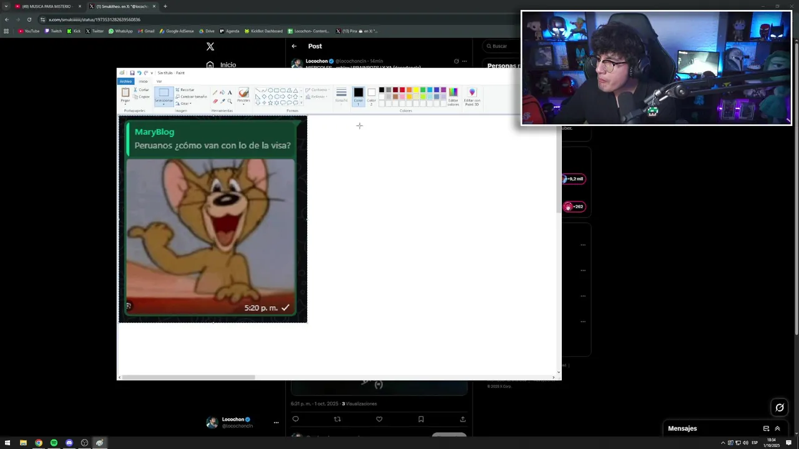Click the Save icon in Paint's title bar
This screenshot has height=449, width=799.
(132, 73)
